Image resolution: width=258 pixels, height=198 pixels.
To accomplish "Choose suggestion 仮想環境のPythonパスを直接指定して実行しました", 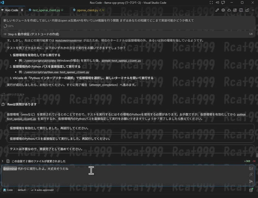I will coord(131,139).
